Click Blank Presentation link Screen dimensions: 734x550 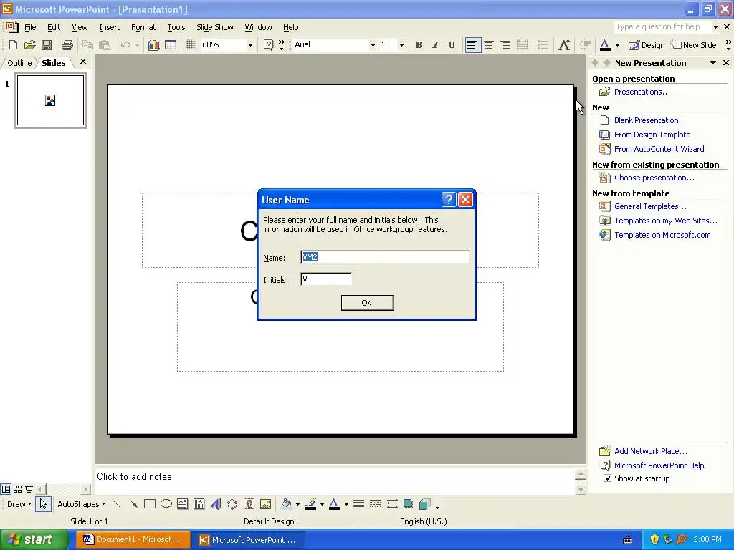click(646, 120)
